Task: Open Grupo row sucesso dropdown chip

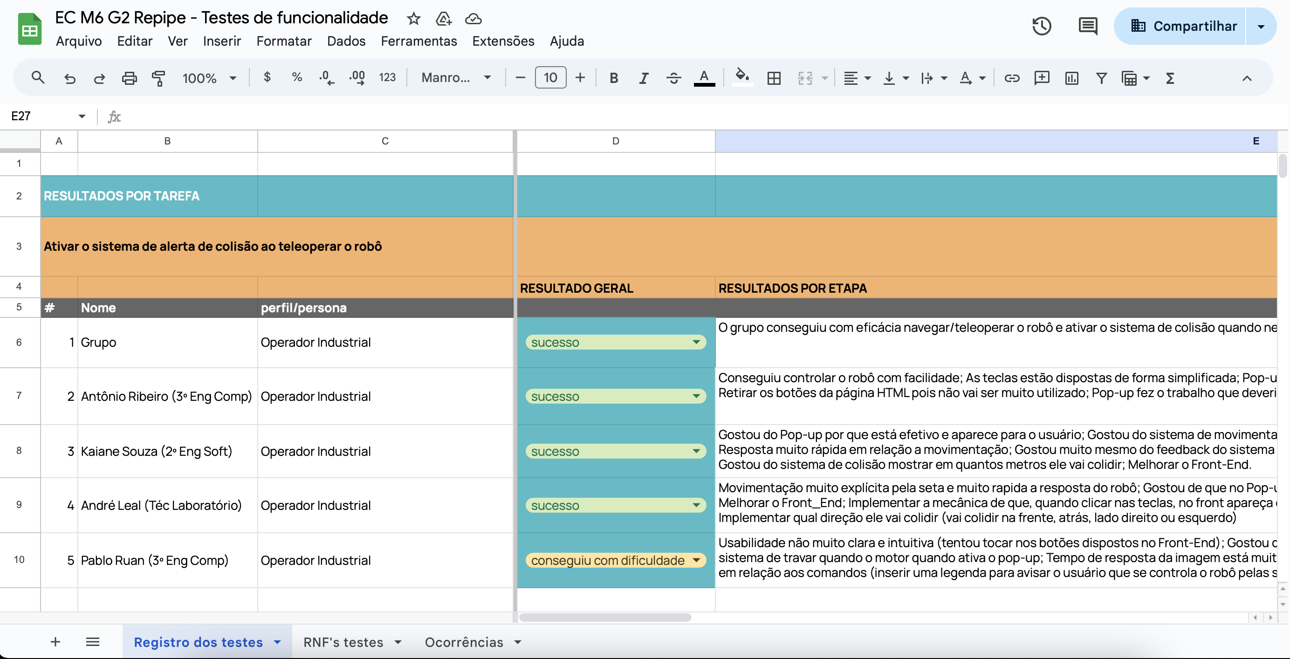Action: pyautogui.click(x=616, y=342)
